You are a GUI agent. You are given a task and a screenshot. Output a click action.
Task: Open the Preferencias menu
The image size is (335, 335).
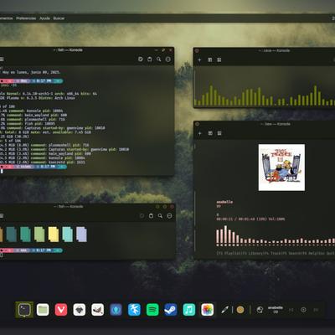(26, 18)
